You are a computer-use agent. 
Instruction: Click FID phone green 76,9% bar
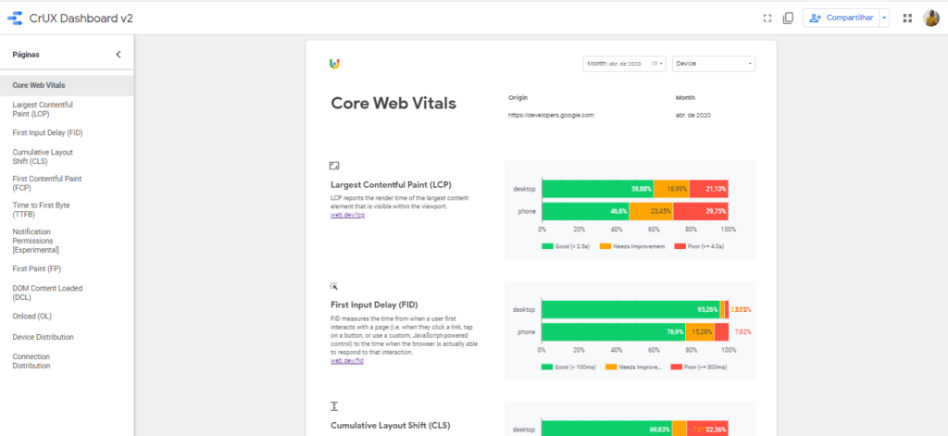tap(614, 332)
